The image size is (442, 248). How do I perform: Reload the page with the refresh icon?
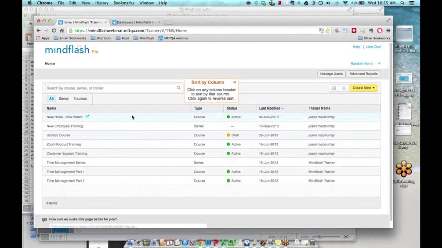(54, 30)
